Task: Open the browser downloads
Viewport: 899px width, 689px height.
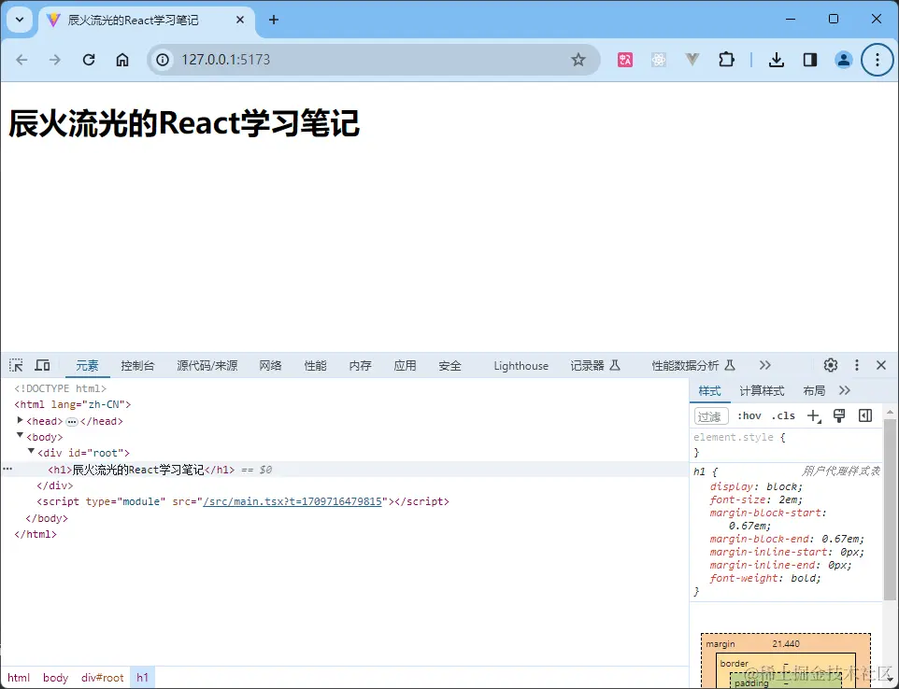Action: click(x=777, y=60)
